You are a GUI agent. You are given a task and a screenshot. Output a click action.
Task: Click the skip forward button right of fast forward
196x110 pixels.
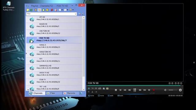145,90
